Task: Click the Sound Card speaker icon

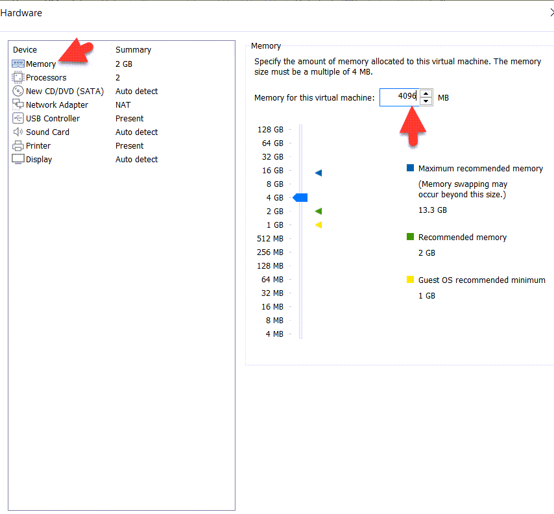Action: [x=18, y=132]
